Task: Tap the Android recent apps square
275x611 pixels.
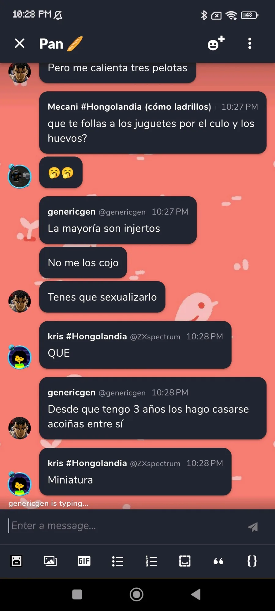Action: click(x=77, y=594)
